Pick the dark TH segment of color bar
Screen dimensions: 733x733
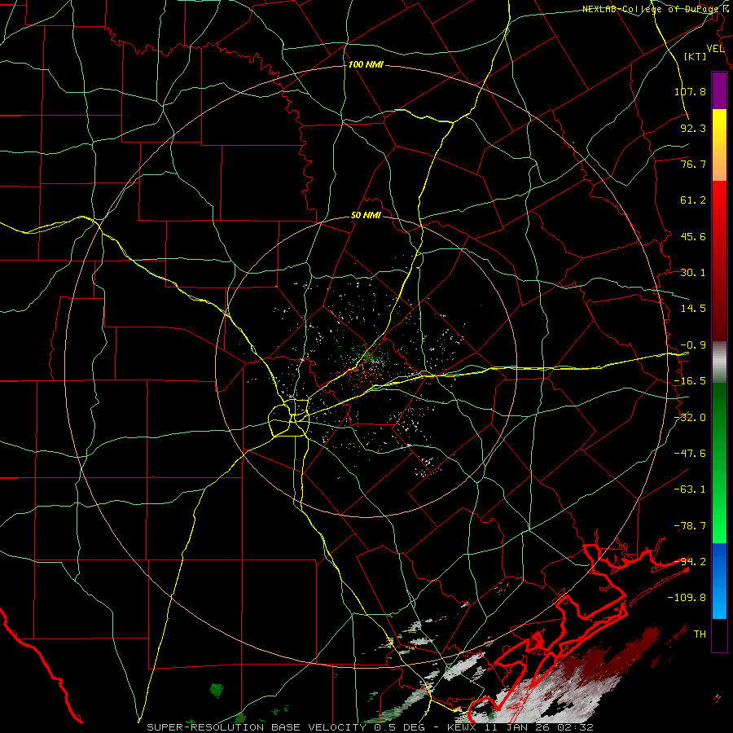coord(719,634)
